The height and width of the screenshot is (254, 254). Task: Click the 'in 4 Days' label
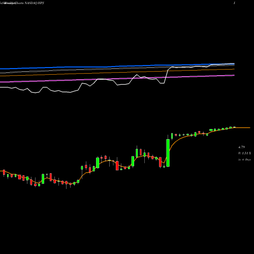click(244, 160)
